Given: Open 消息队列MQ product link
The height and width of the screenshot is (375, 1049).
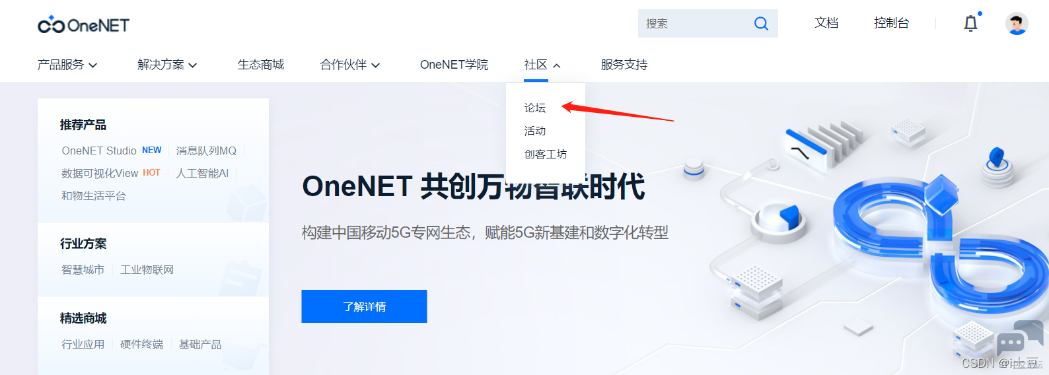Looking at the screenshot, I should pos(206,151).
